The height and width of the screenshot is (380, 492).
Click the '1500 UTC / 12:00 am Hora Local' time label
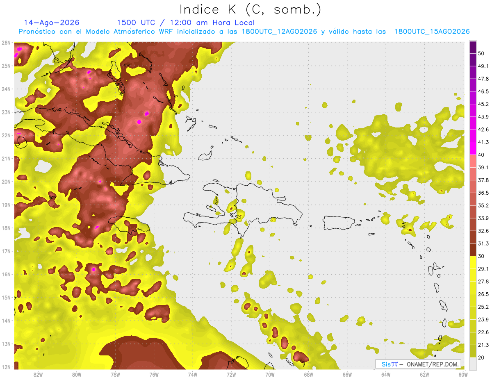coord(186,23)
